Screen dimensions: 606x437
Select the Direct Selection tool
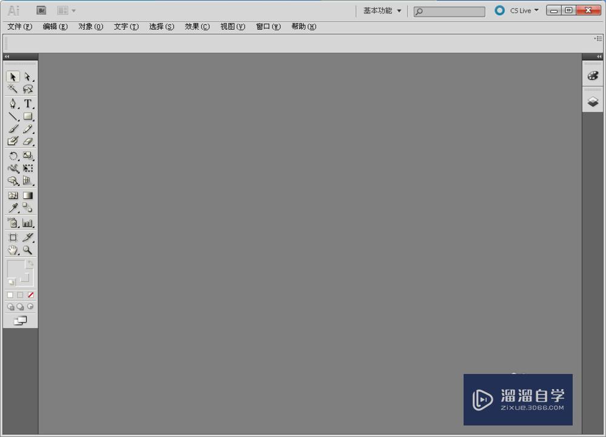[x=28, y=76]
